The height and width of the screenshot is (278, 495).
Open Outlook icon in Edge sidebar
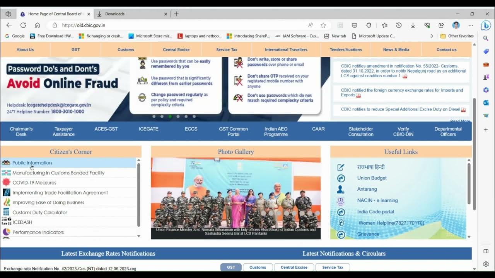(x=486, y=103)
